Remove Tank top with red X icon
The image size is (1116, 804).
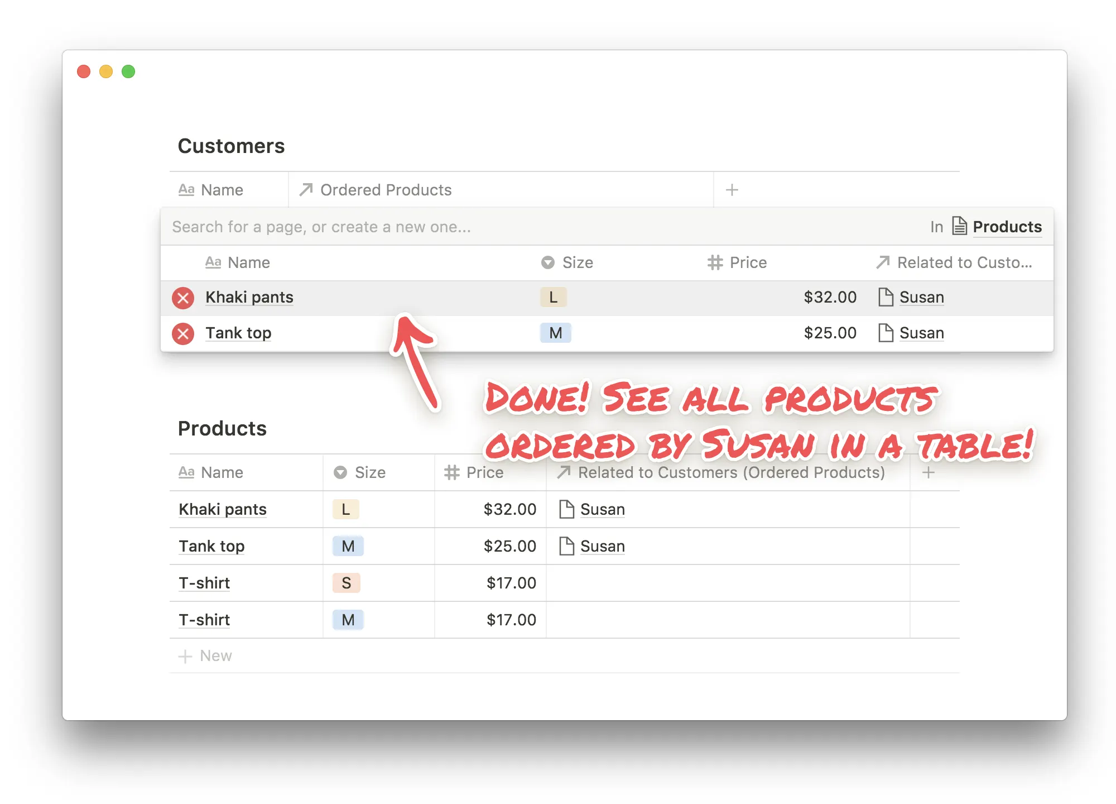(182, 333)
